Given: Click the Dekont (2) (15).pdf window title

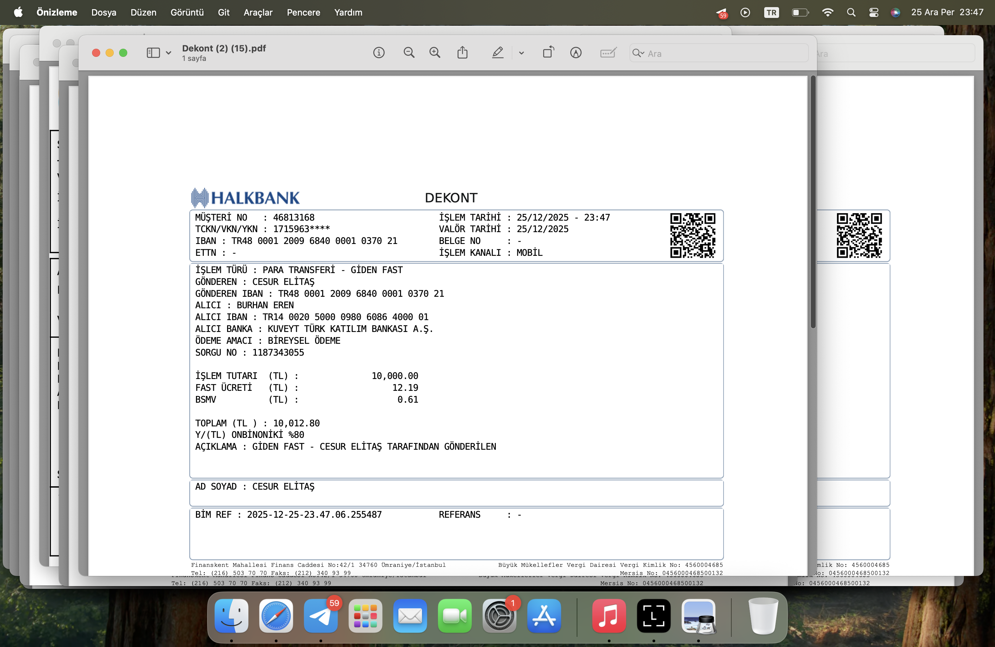Looking at the screenshot, I should (x=224, y=48).
